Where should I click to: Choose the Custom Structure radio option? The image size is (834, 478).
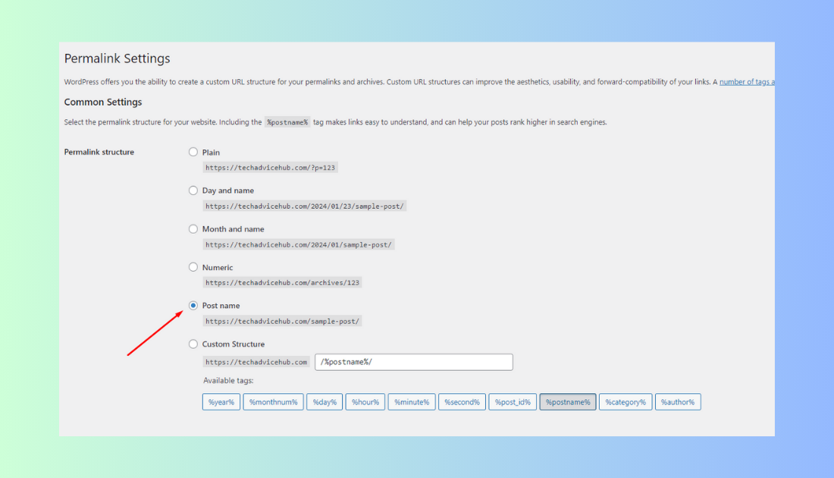pos(193,344)
